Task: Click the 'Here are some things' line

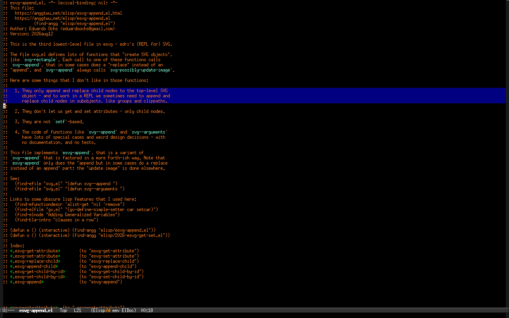Action: coord(79,80)
